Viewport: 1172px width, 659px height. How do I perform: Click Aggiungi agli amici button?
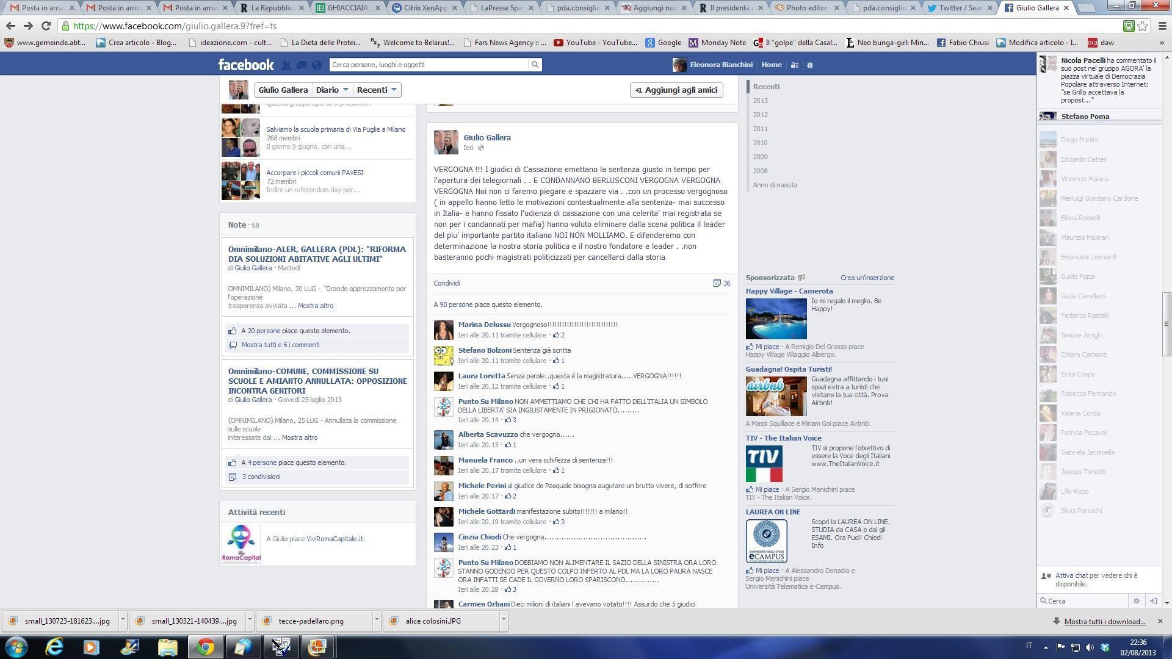[x=676, y=90]
